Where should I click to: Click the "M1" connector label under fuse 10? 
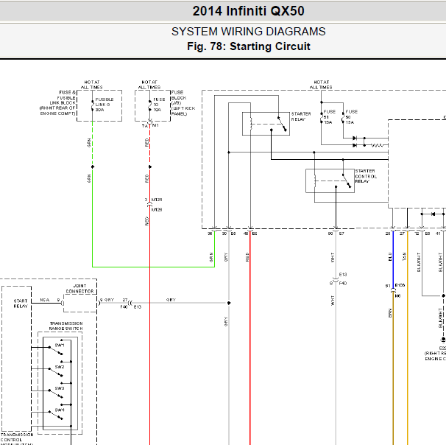click(155, 125)
